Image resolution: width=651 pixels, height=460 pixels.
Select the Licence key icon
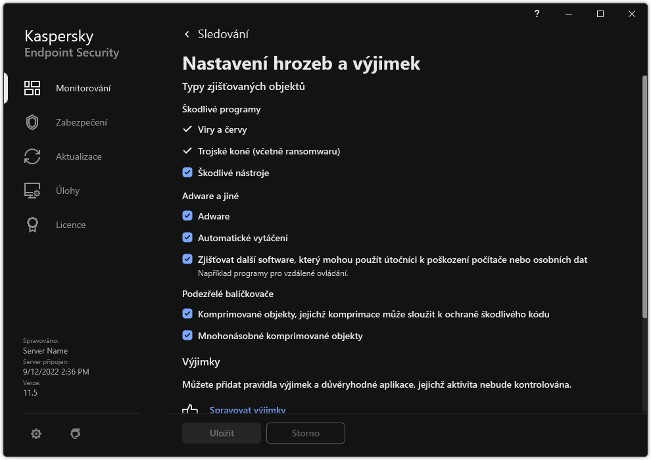coord(32,224)
